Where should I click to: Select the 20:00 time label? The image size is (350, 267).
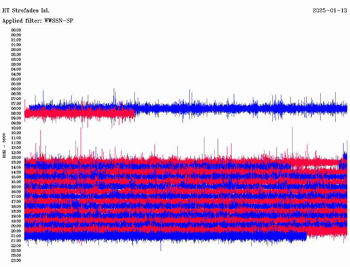[x=16, y=226]
